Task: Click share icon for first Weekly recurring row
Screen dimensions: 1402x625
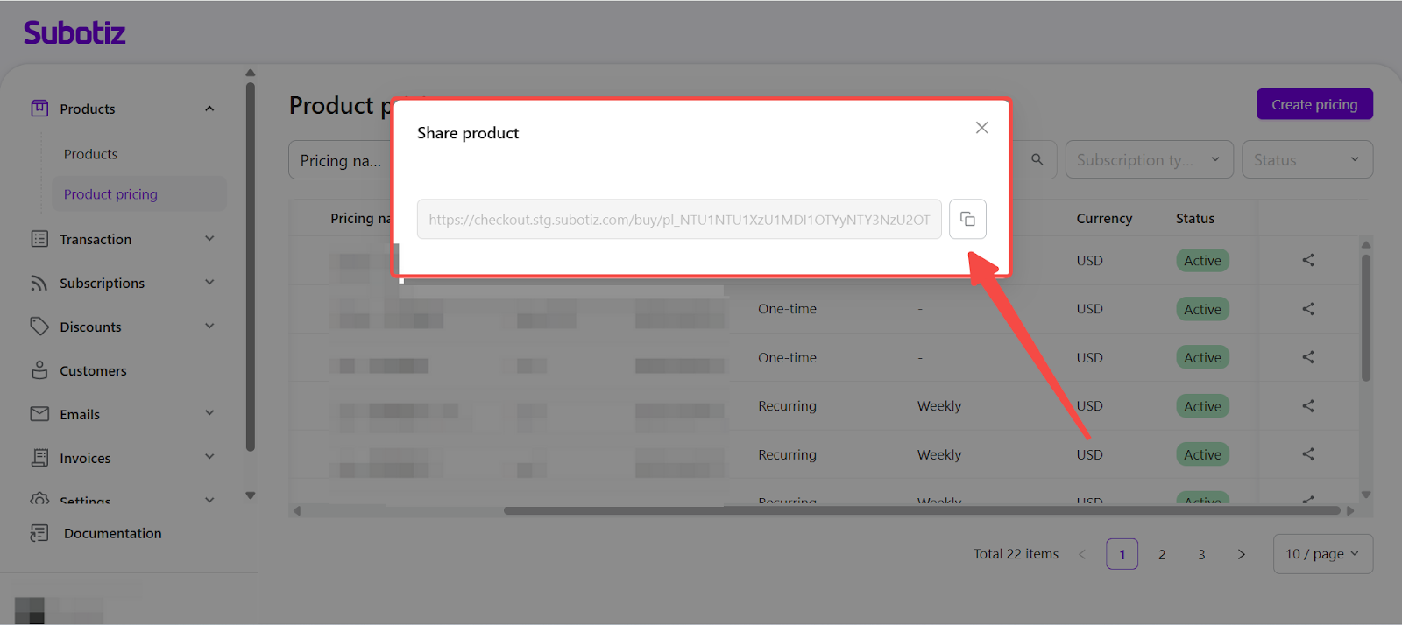Action: tap(1308, 406)
